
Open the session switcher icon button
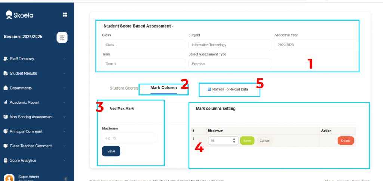(x=62, y=37)
